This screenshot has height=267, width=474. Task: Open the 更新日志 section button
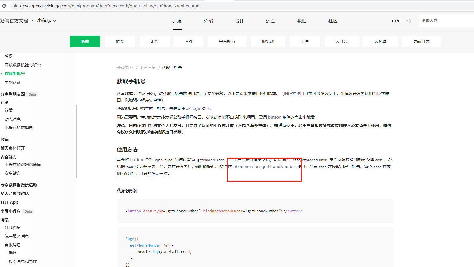click(x=421, y=41)
